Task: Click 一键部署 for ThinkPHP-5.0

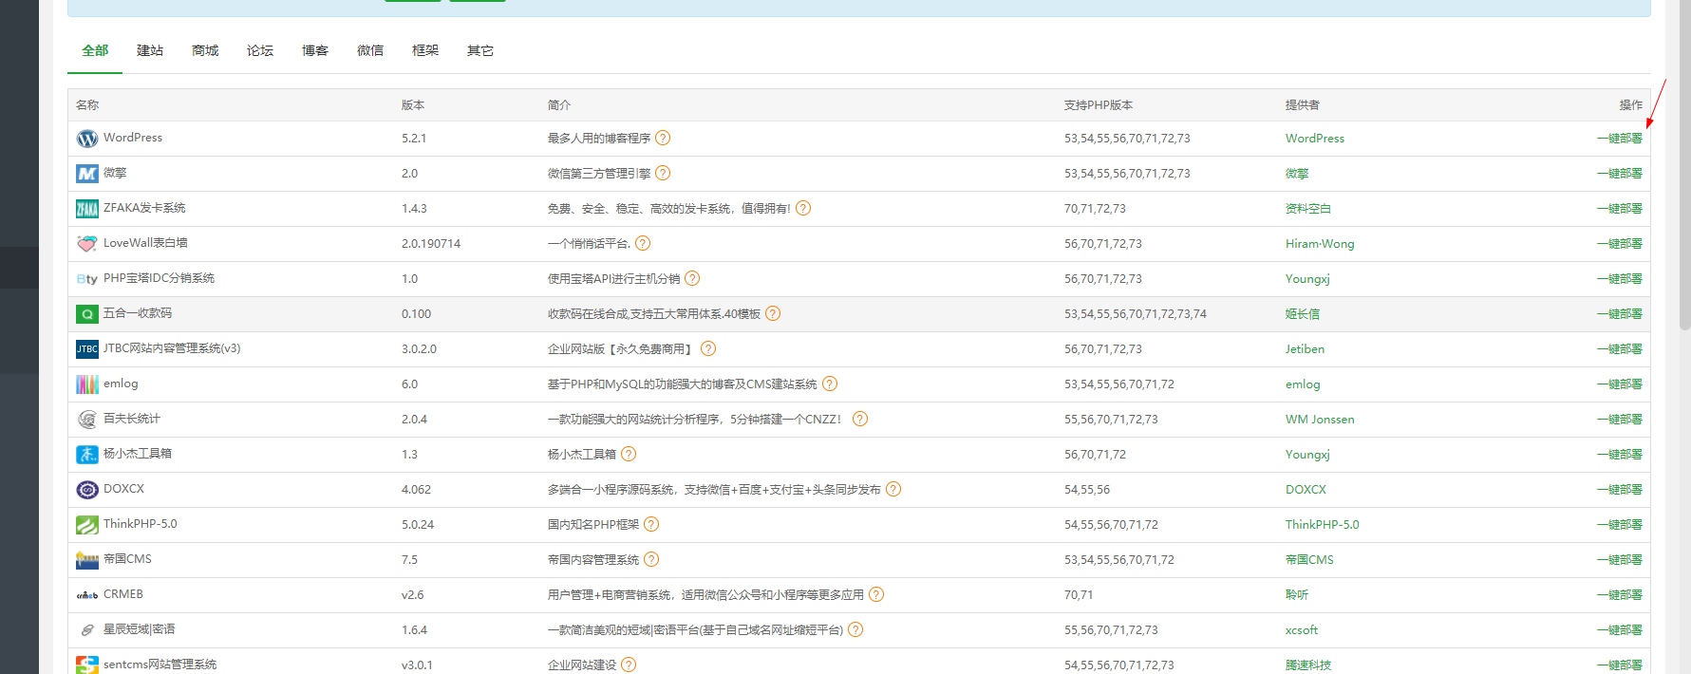Action: coord(1620,525)
